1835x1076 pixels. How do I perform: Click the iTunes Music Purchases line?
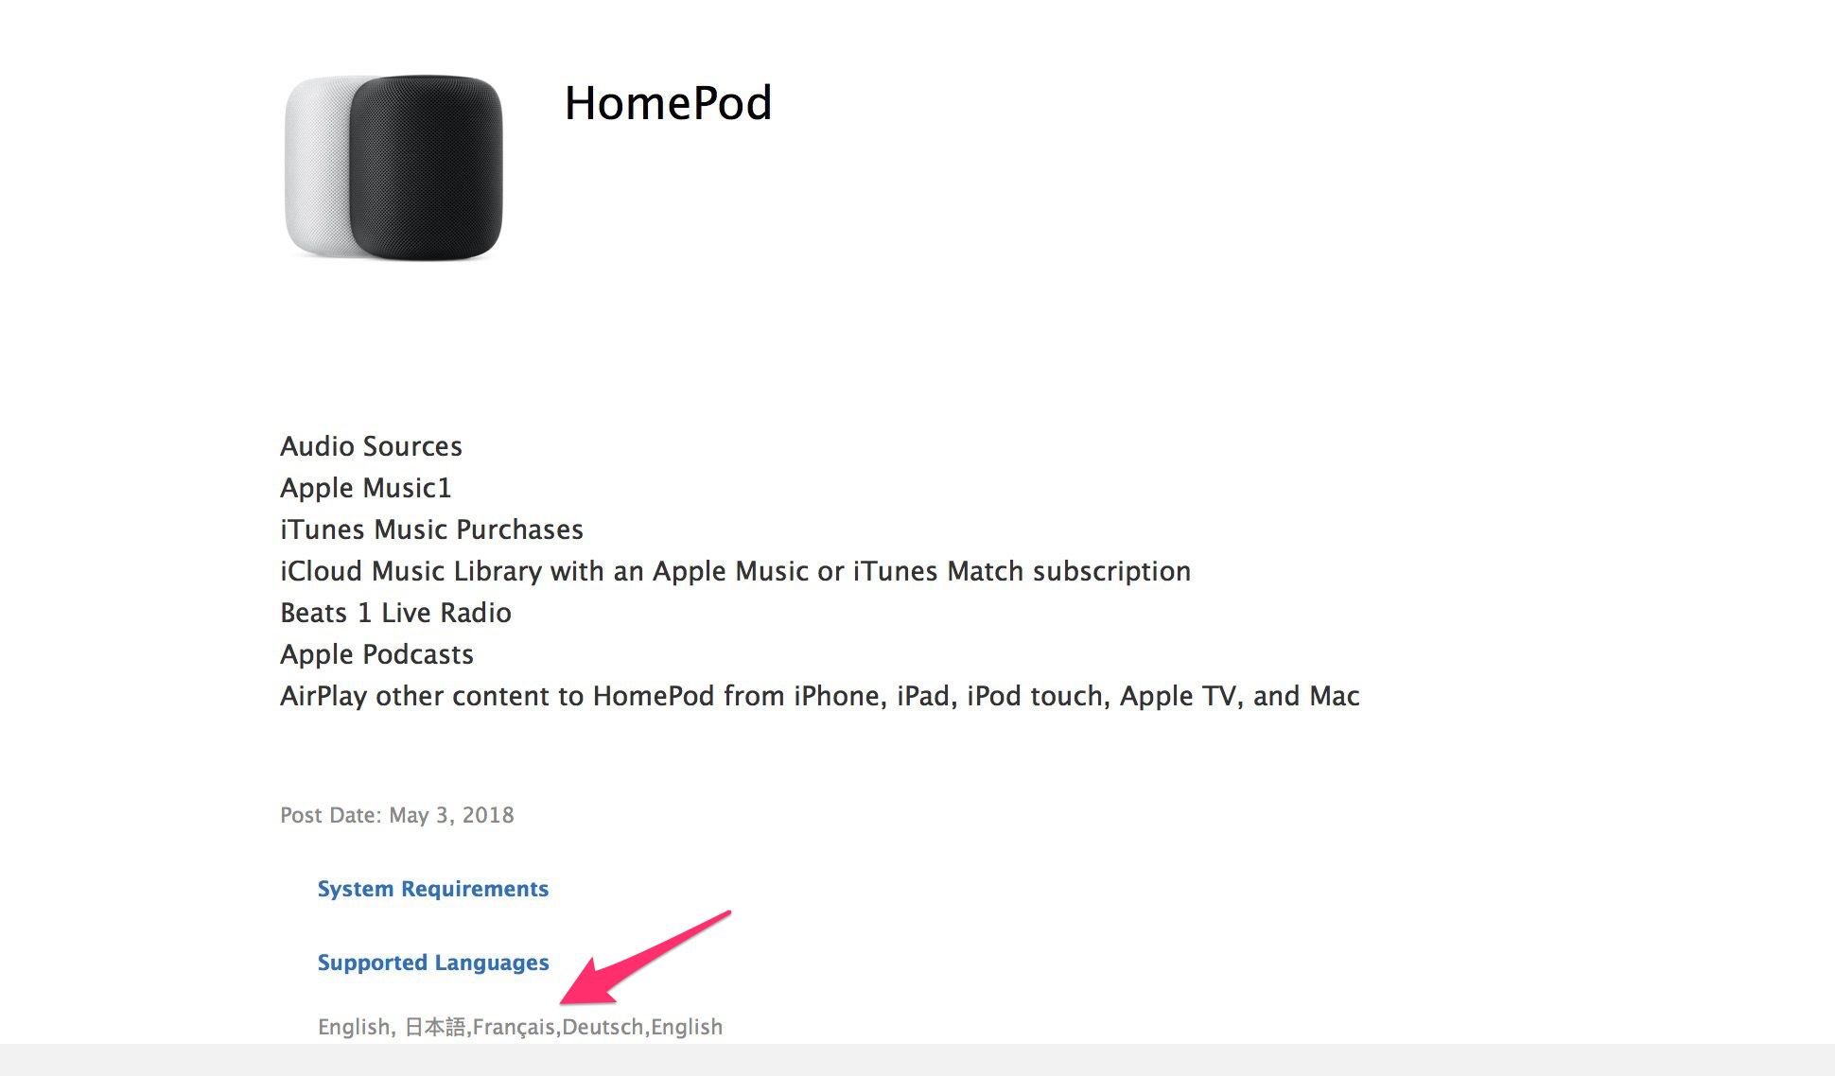pos(431,529)
